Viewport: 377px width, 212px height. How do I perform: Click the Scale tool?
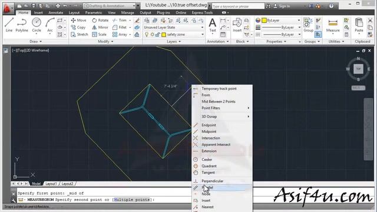[x=99, y=35]
